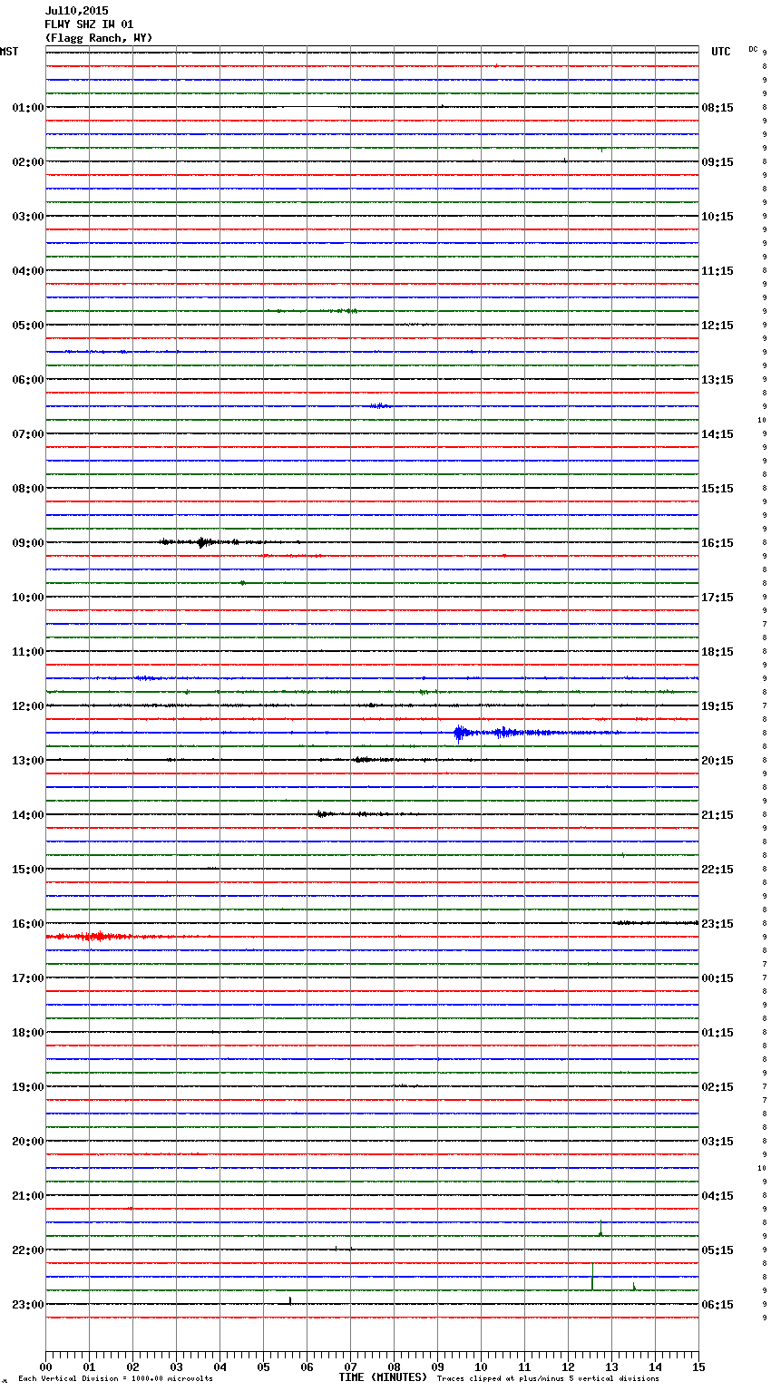The height and width of the screenshot is (1391, 771).
Task: Click the 02:00 MST row label
Action: pyautogui.click(x=28, y=162)
